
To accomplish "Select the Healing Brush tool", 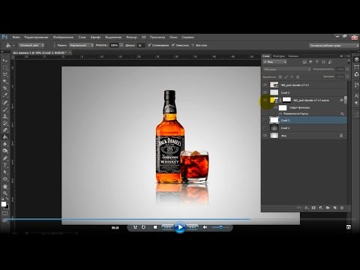I will [x=5, y=103].
